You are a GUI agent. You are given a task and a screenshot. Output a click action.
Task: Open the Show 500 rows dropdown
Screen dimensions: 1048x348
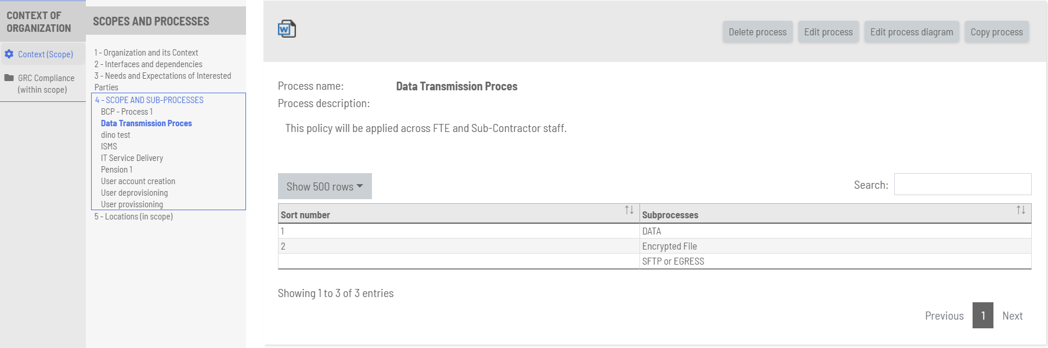pos(324,186)
